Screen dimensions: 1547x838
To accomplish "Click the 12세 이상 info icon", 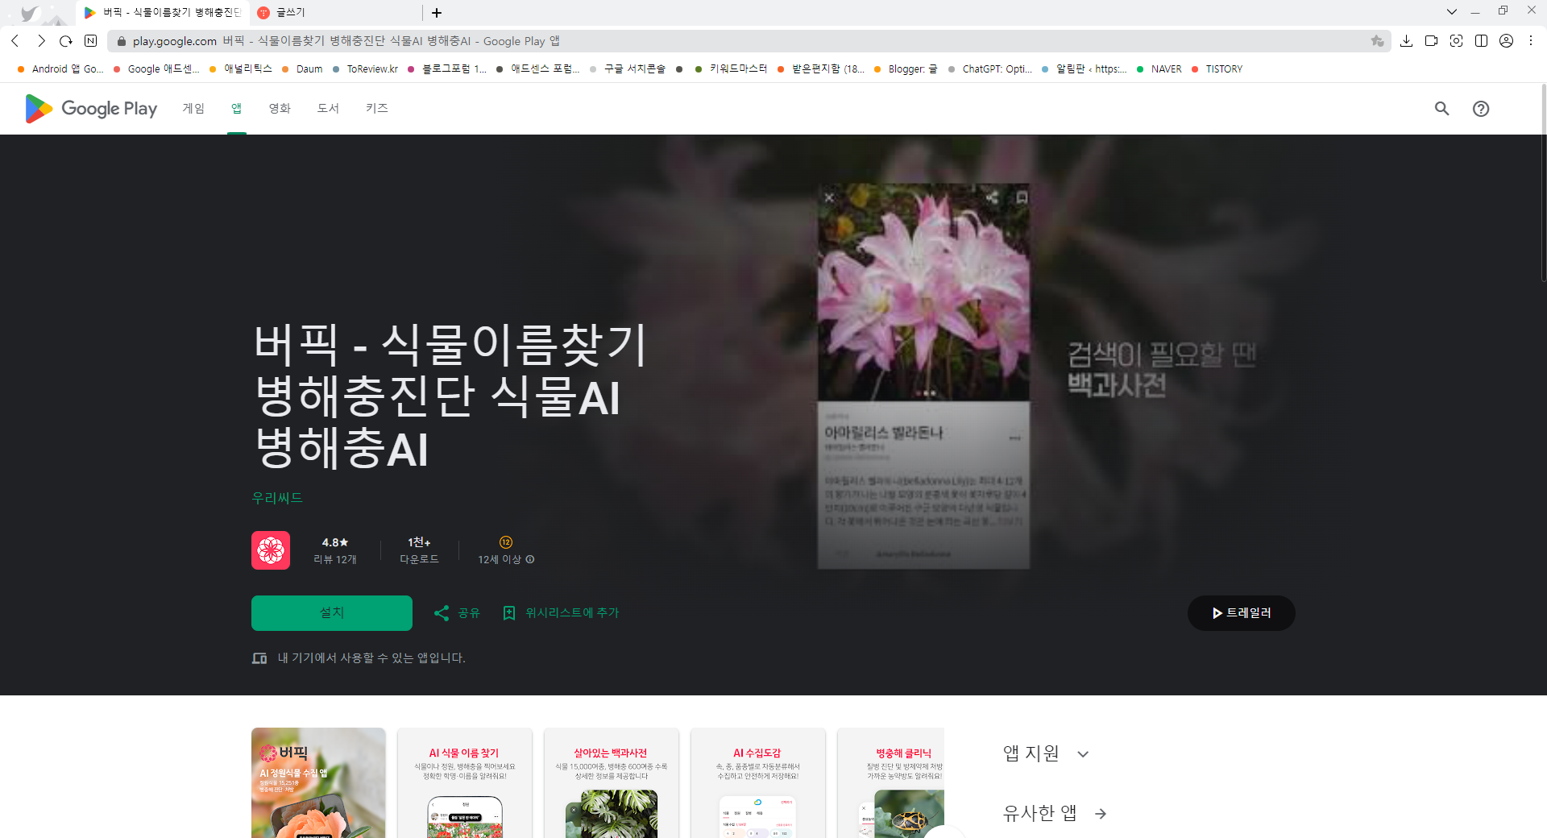I will (x=530, y=559).
